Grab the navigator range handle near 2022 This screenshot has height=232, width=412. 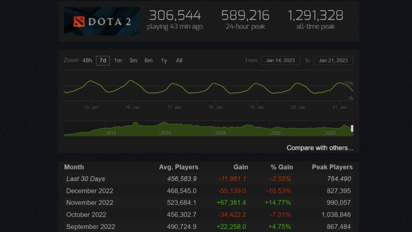352,128
